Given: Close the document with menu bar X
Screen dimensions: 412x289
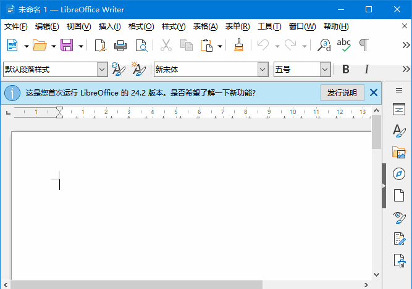Looking at the screenshot, I should pyautogui.click(x=405, y=26).
